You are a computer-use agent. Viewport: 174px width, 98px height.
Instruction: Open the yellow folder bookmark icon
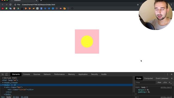(x=64, y=8)
